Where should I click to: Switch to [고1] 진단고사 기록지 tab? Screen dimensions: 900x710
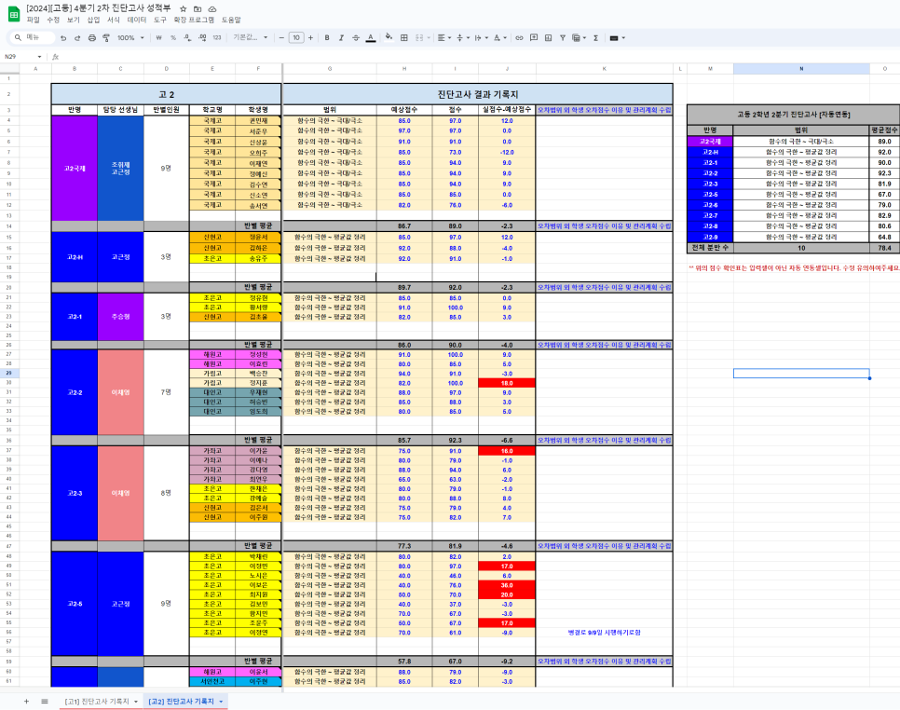[97, 702]
